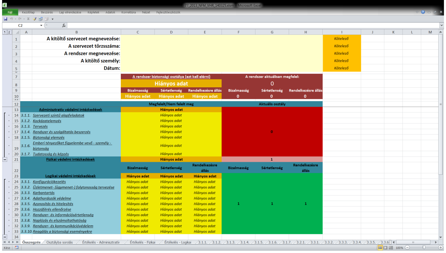Open the Name Box dropdown
Viewport: 446px width, 253px height.
41,26
